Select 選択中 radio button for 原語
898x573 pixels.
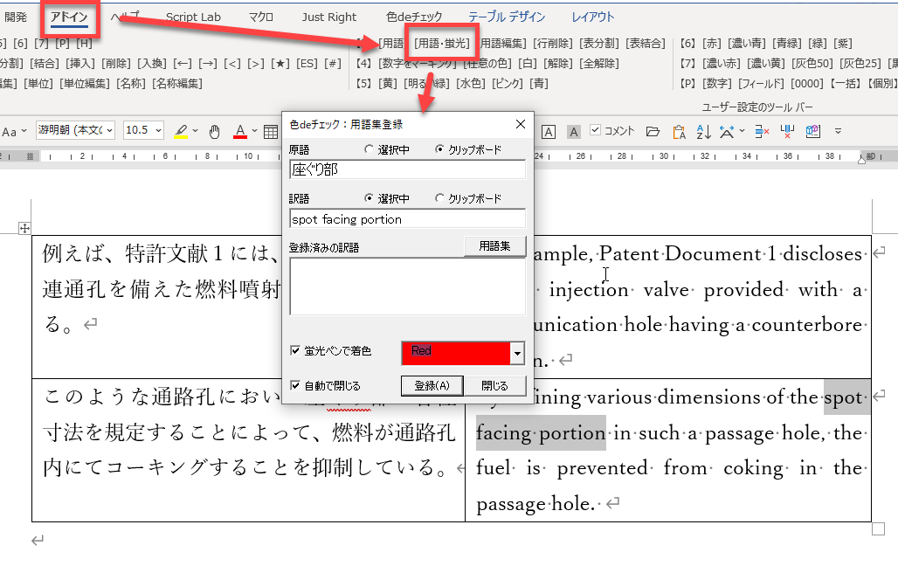coord(369,149)
